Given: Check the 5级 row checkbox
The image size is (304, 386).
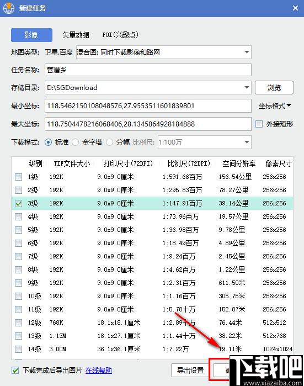Looking at the screenshot, I should tap(18, 230).
